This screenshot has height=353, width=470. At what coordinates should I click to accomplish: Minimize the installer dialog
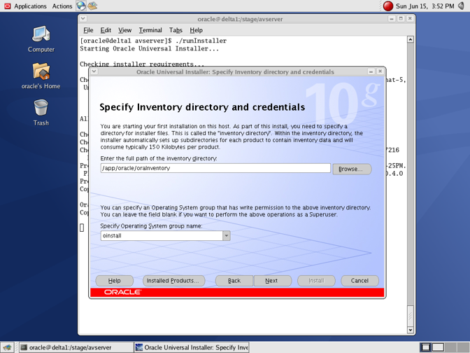pyautogui.click(x=371, y=71)
